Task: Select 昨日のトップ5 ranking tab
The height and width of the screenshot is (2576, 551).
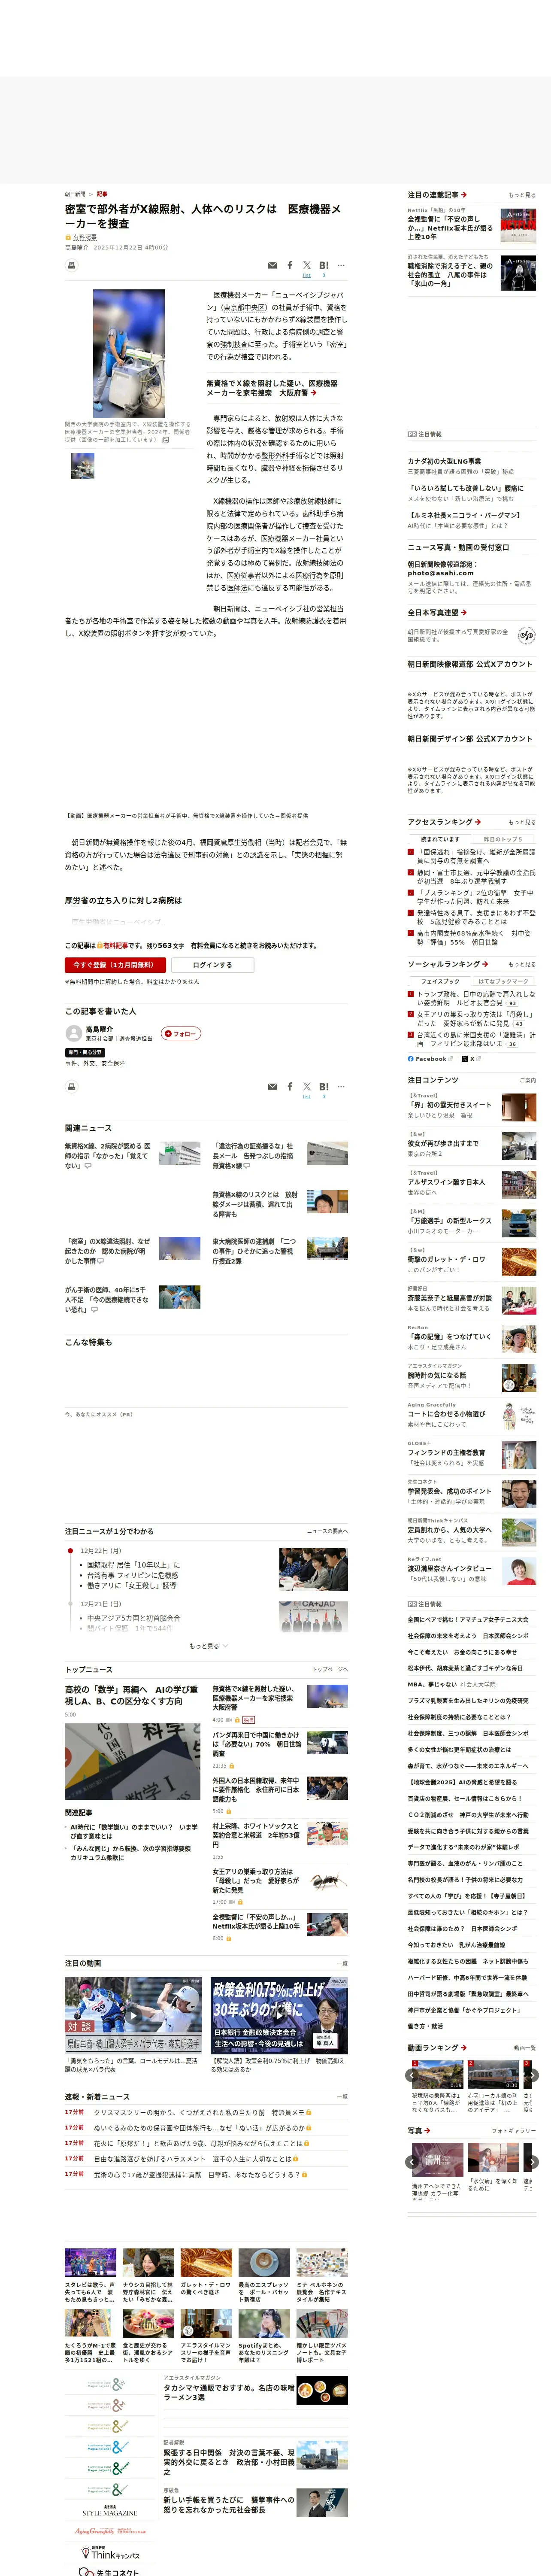Action: click(x=503, y=839)
